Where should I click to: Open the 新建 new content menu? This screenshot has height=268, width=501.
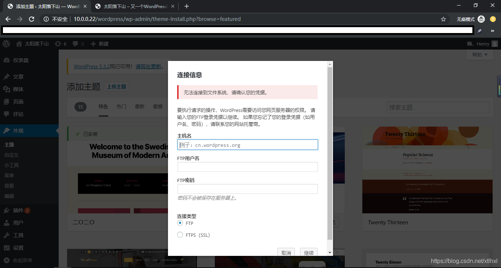(x=99, y=44)
